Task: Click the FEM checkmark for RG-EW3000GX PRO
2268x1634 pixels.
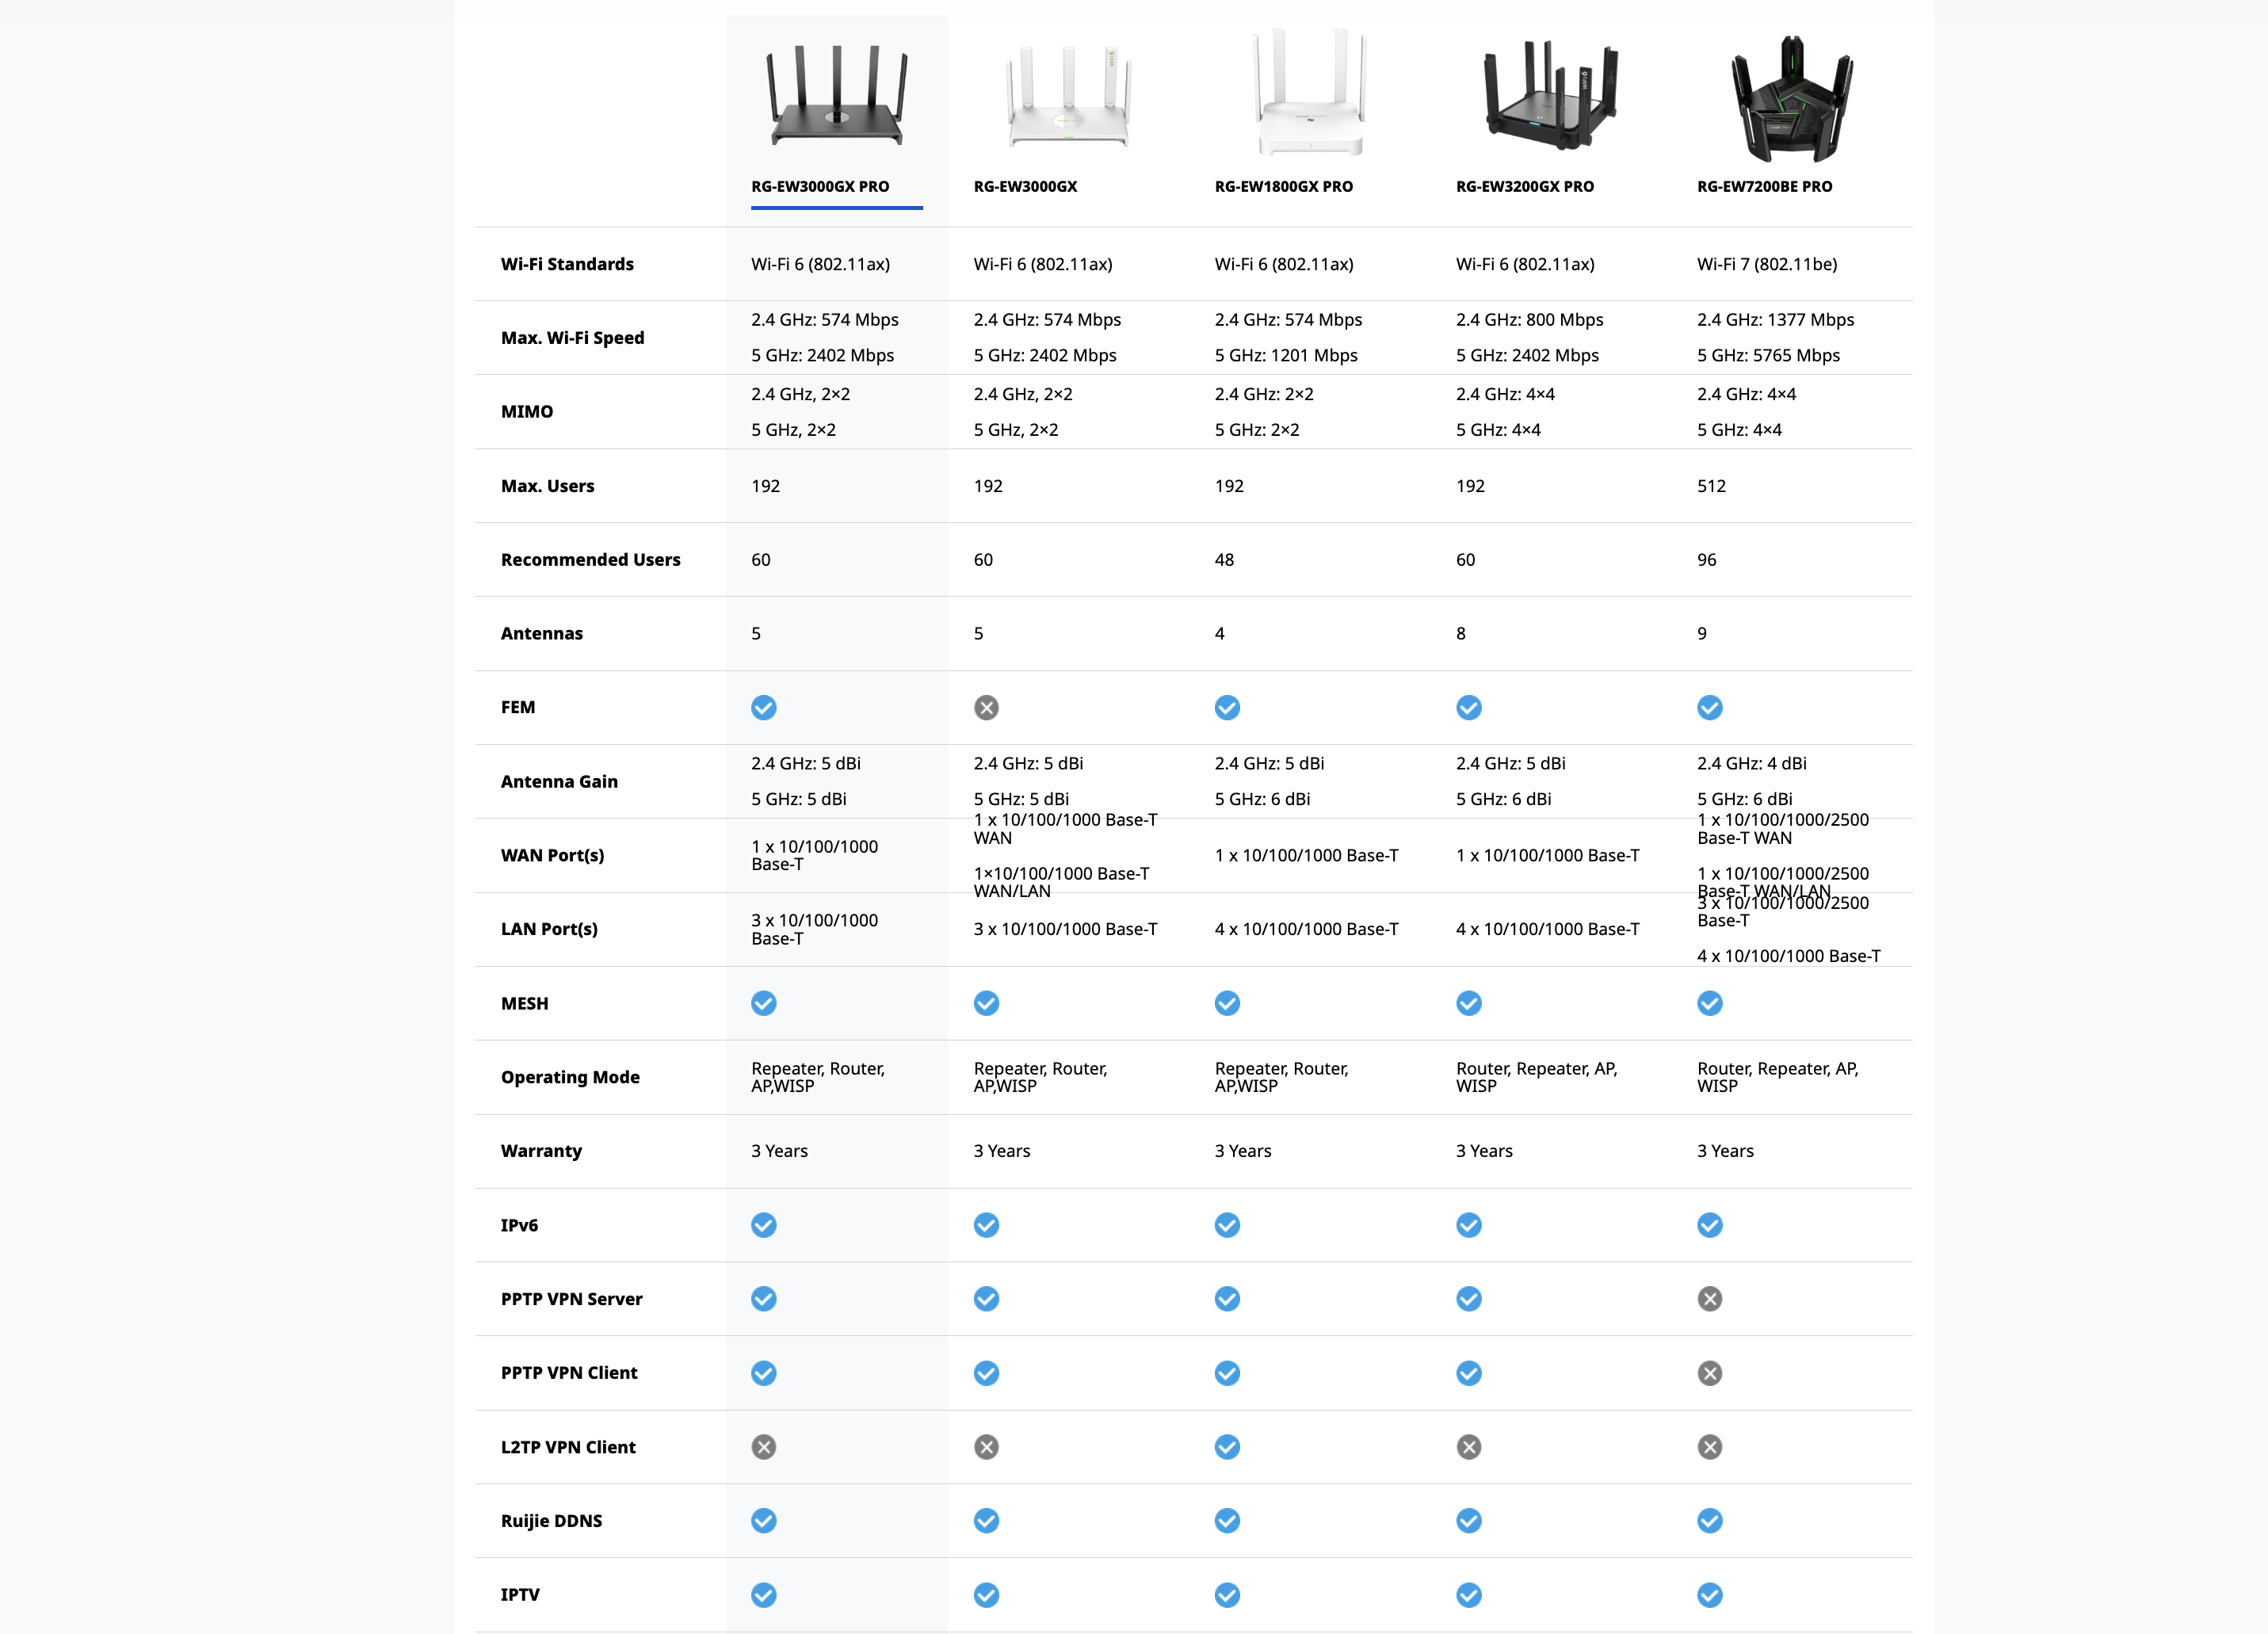Action: pyautogui.click(x=763, y=708)
